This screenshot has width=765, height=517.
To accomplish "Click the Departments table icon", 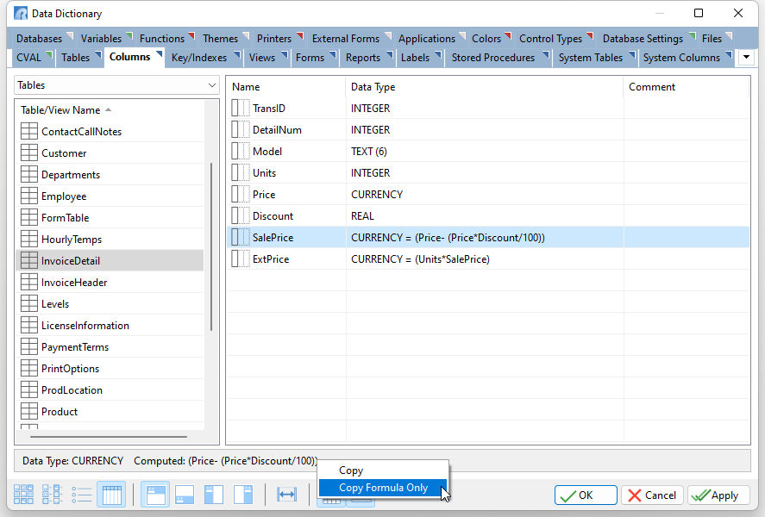I will 28,174.
